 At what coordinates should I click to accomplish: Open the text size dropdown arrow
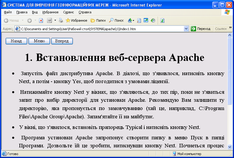coord(133,20)
